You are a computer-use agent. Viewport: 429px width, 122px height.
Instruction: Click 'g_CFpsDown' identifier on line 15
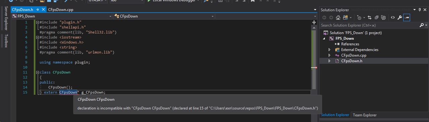[x=92, y=92]
